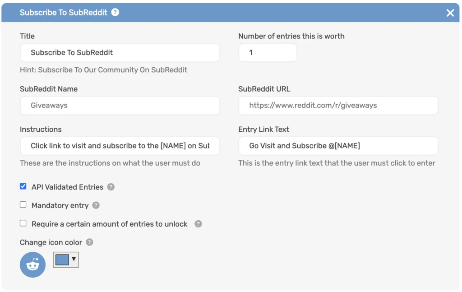Click the SubReddit URL input field
462x292 pixels.
pos(338,106)
